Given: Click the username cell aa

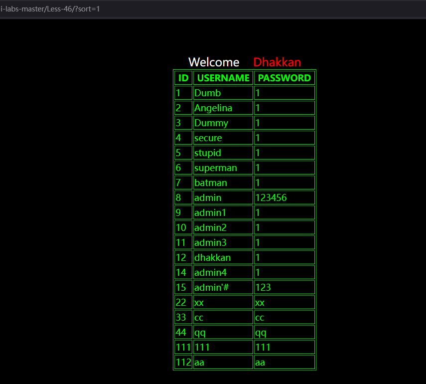Looking at the screenshot, I should pos(223,362).
